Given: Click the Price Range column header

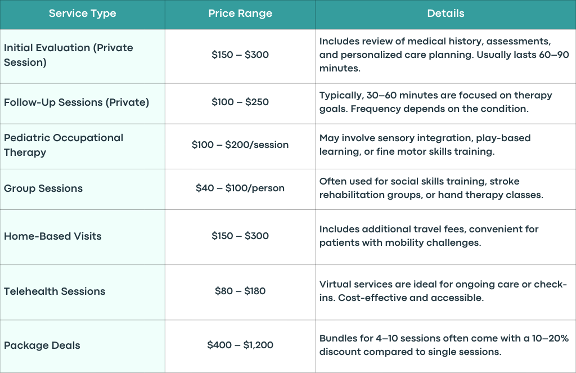Looking at the screenshot, I should [240, 14].
